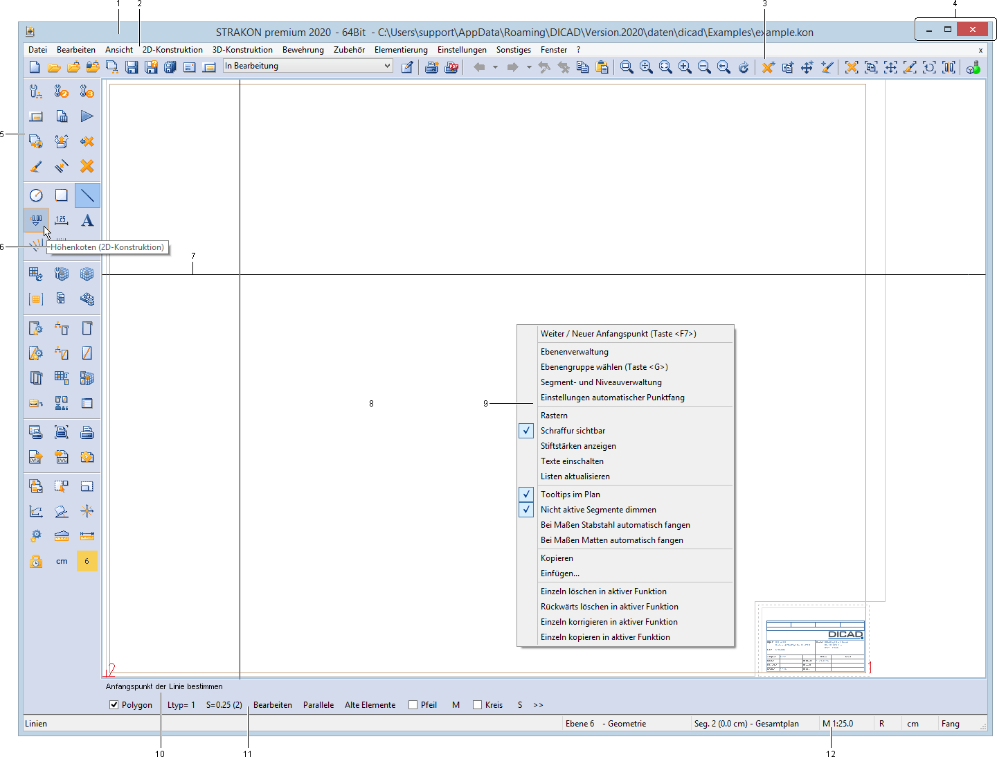
Task: Click the Parallele option in options bar
Action: (318, 705)
